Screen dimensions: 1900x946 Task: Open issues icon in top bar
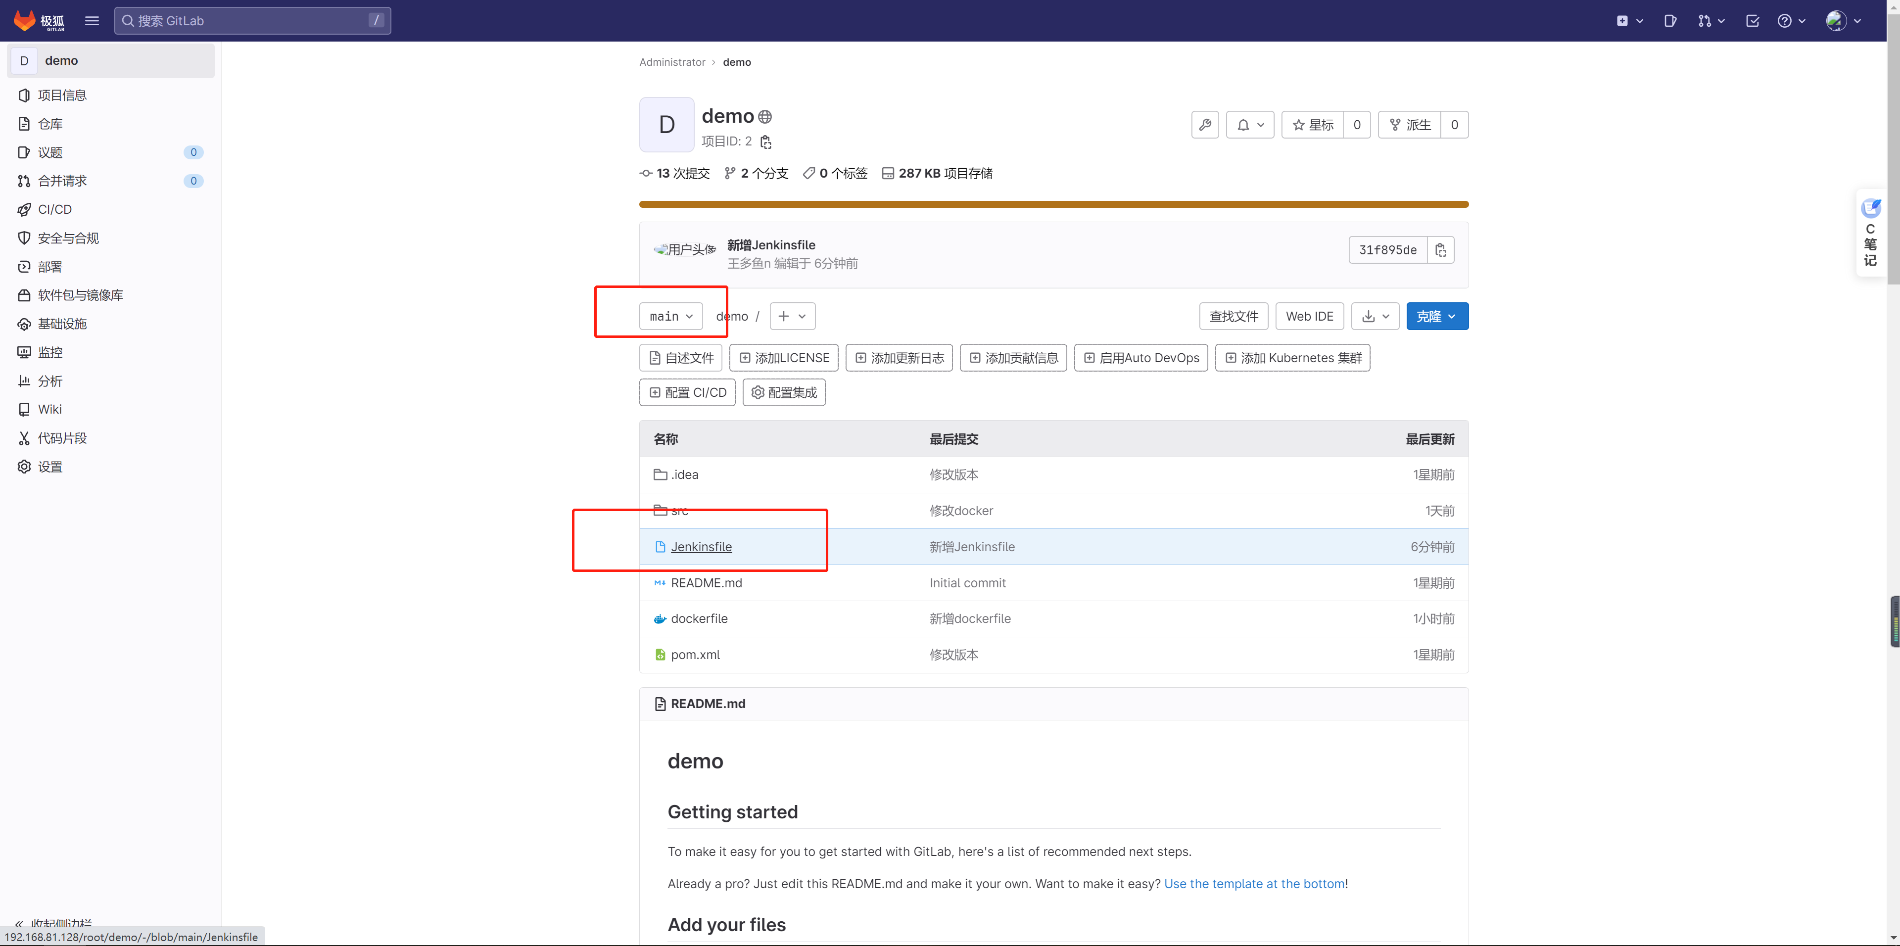coord(1670,21)
